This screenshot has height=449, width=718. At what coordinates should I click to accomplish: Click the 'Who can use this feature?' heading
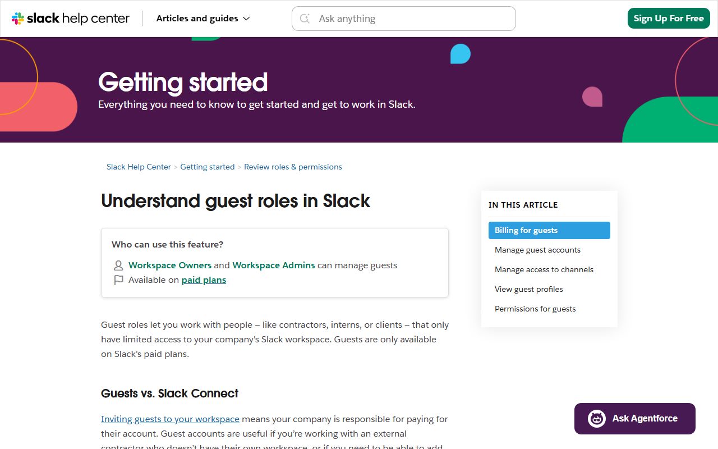point(168,245)
